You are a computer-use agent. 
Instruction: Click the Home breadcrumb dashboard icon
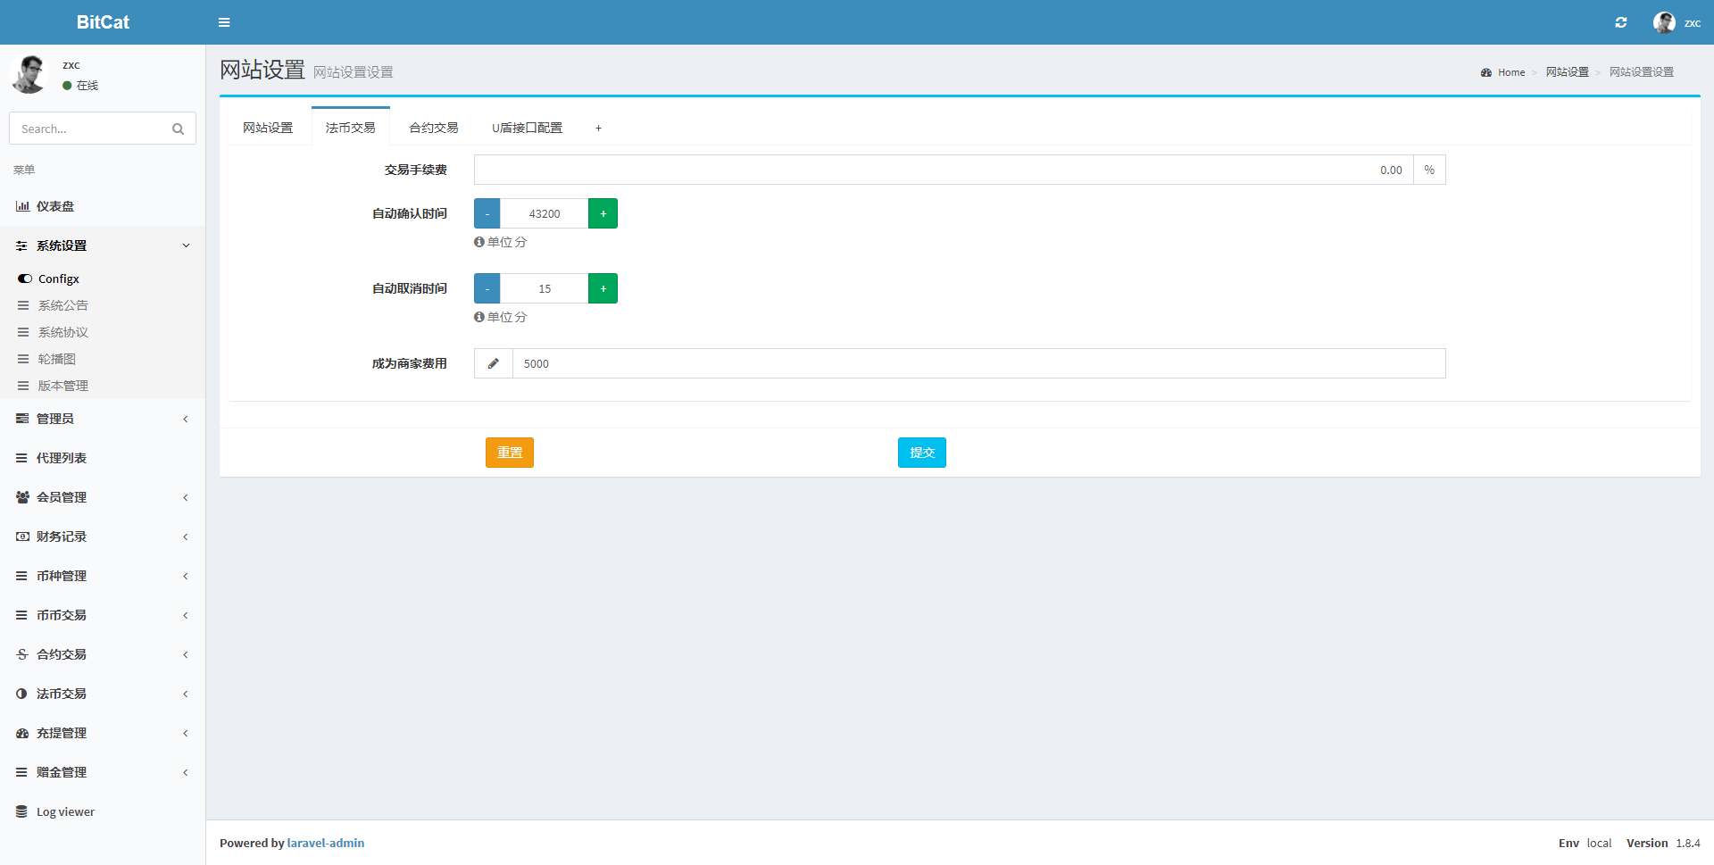pos(1486,72)
